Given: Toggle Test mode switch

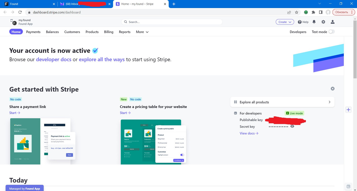Looking at the screenshot, I should (331, 32).
